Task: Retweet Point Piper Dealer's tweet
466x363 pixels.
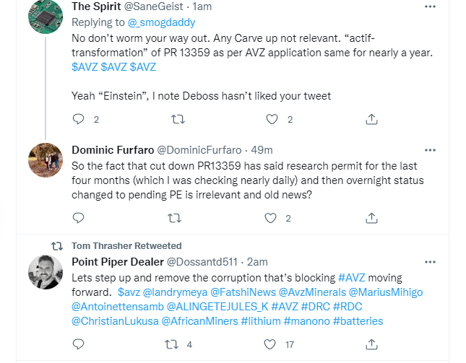Action: (x=173, y=345)
